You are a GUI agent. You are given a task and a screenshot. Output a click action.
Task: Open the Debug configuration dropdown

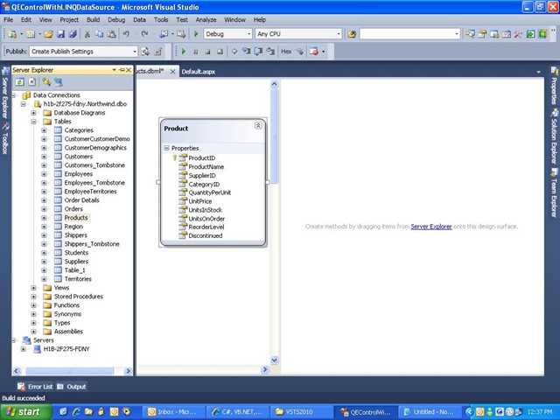click(x=249, y=34)
